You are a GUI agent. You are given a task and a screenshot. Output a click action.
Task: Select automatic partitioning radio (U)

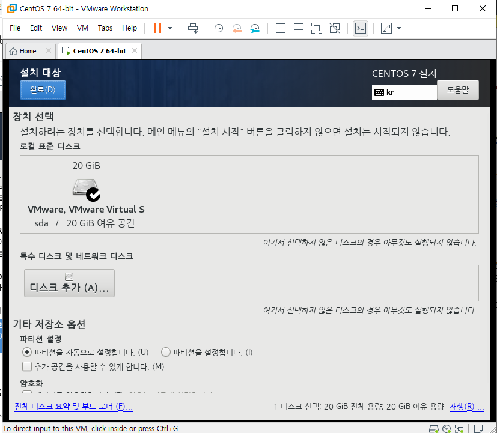pos(27,352)
